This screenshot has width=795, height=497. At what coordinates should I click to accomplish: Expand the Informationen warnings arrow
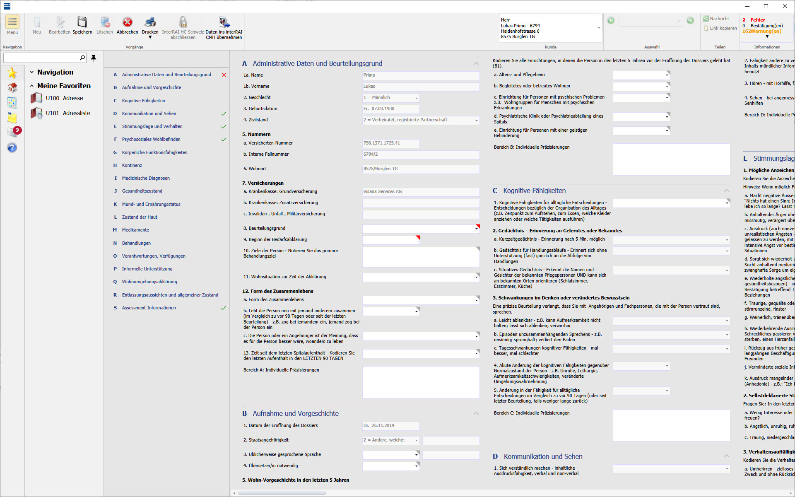(x=767, y=37)
